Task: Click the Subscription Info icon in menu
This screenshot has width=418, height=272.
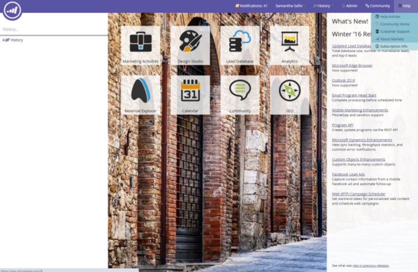Action: pos(377,46)
